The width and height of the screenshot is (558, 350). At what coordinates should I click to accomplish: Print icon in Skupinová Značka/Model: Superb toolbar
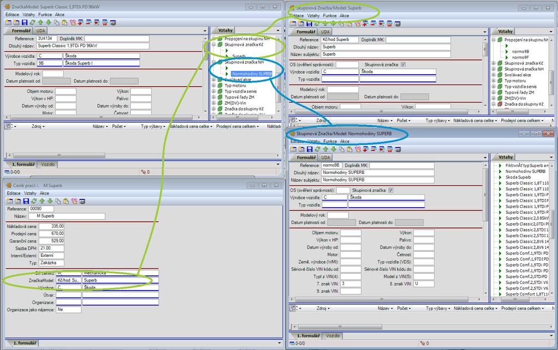click(398, 23)
